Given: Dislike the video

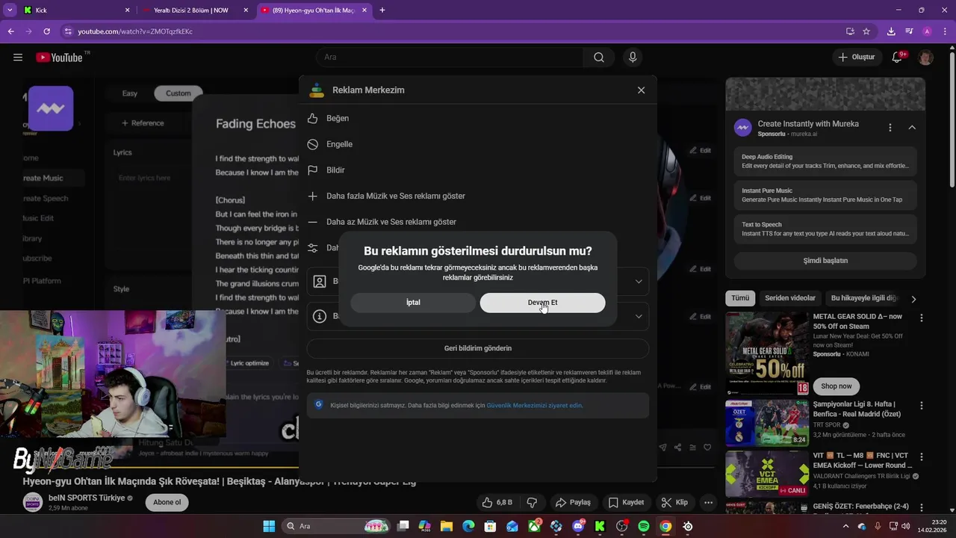Looking at the screenshot, I should (532, 502).
